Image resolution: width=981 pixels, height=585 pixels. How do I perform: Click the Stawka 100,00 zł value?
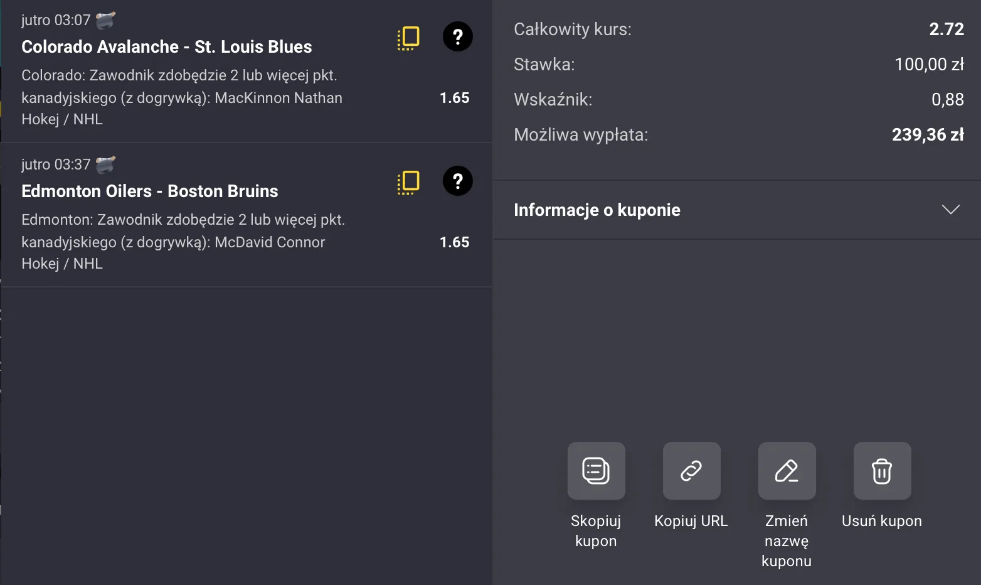[929, 64]
